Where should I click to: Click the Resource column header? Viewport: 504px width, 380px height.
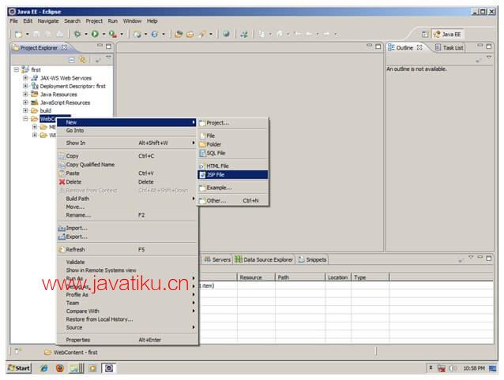coord(256,278)
